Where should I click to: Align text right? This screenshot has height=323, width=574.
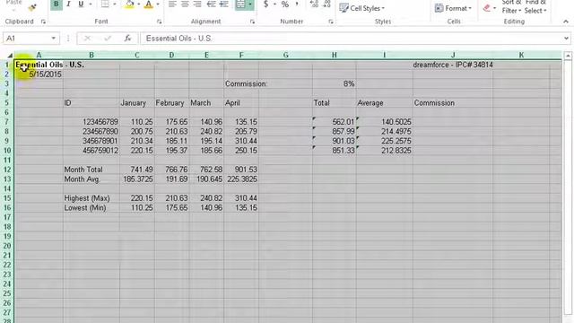click(x=197, y=4)
